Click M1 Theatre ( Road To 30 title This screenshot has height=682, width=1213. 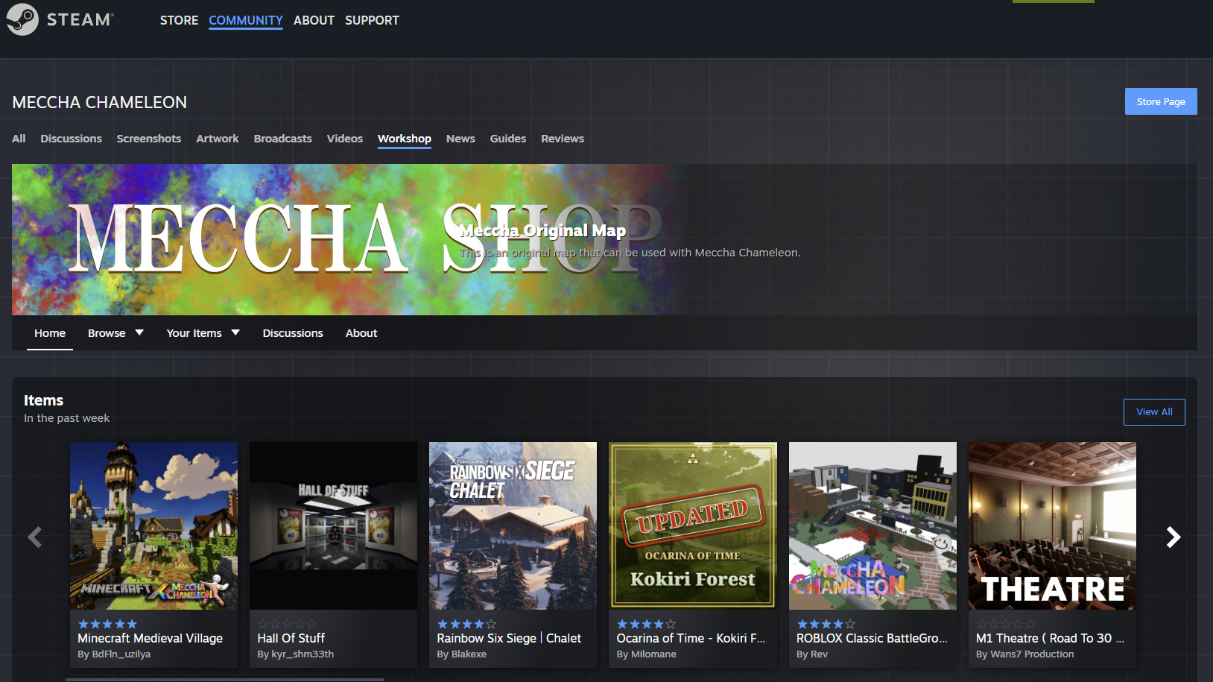pos(1050,638)
